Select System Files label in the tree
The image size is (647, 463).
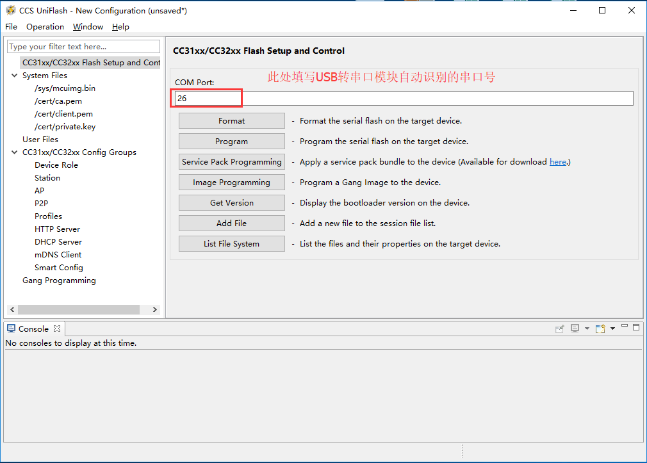(45, 76)
